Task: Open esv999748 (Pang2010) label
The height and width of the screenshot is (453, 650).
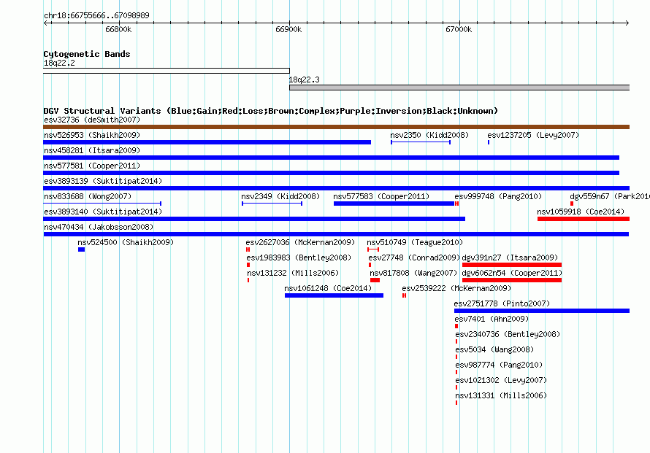Action: 498,197
